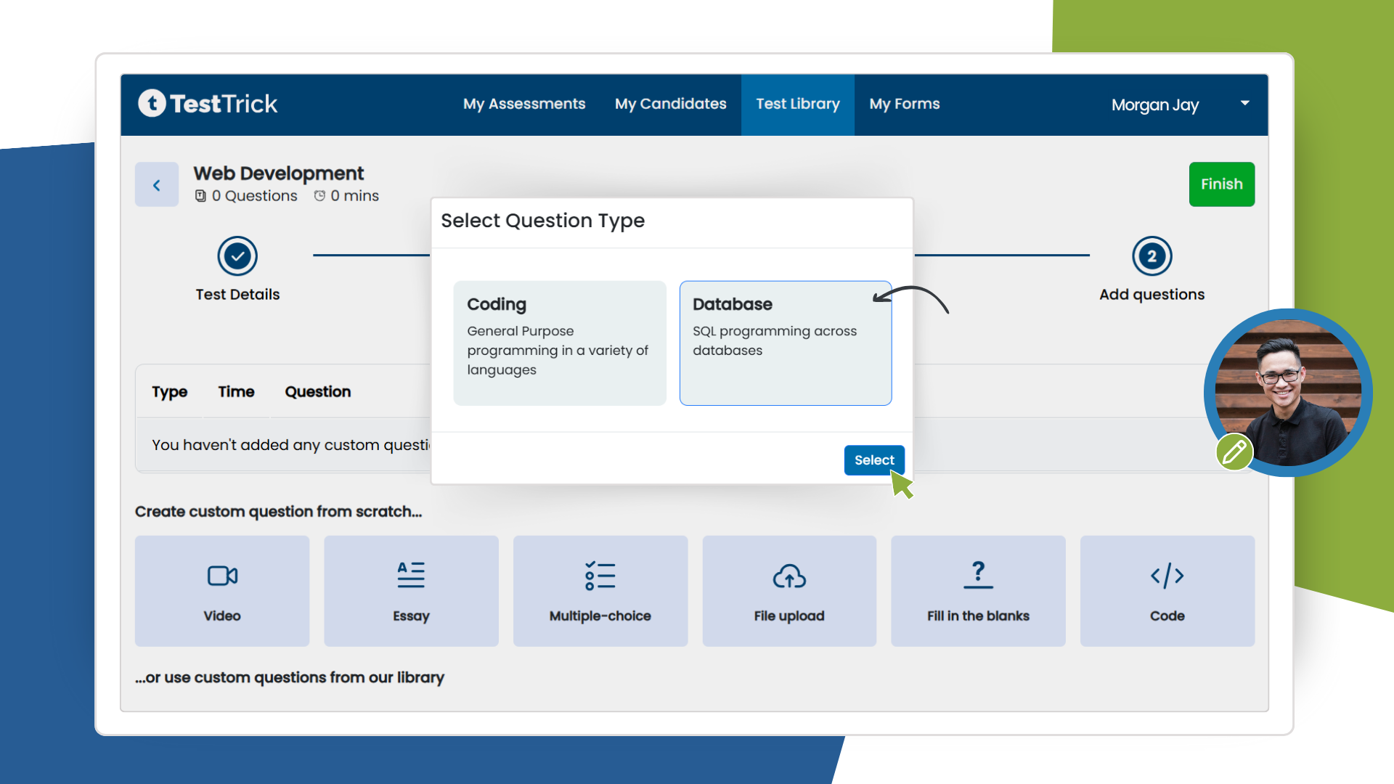
Task: Click the File upload cloud icon
Action: (x=789, y=576)
